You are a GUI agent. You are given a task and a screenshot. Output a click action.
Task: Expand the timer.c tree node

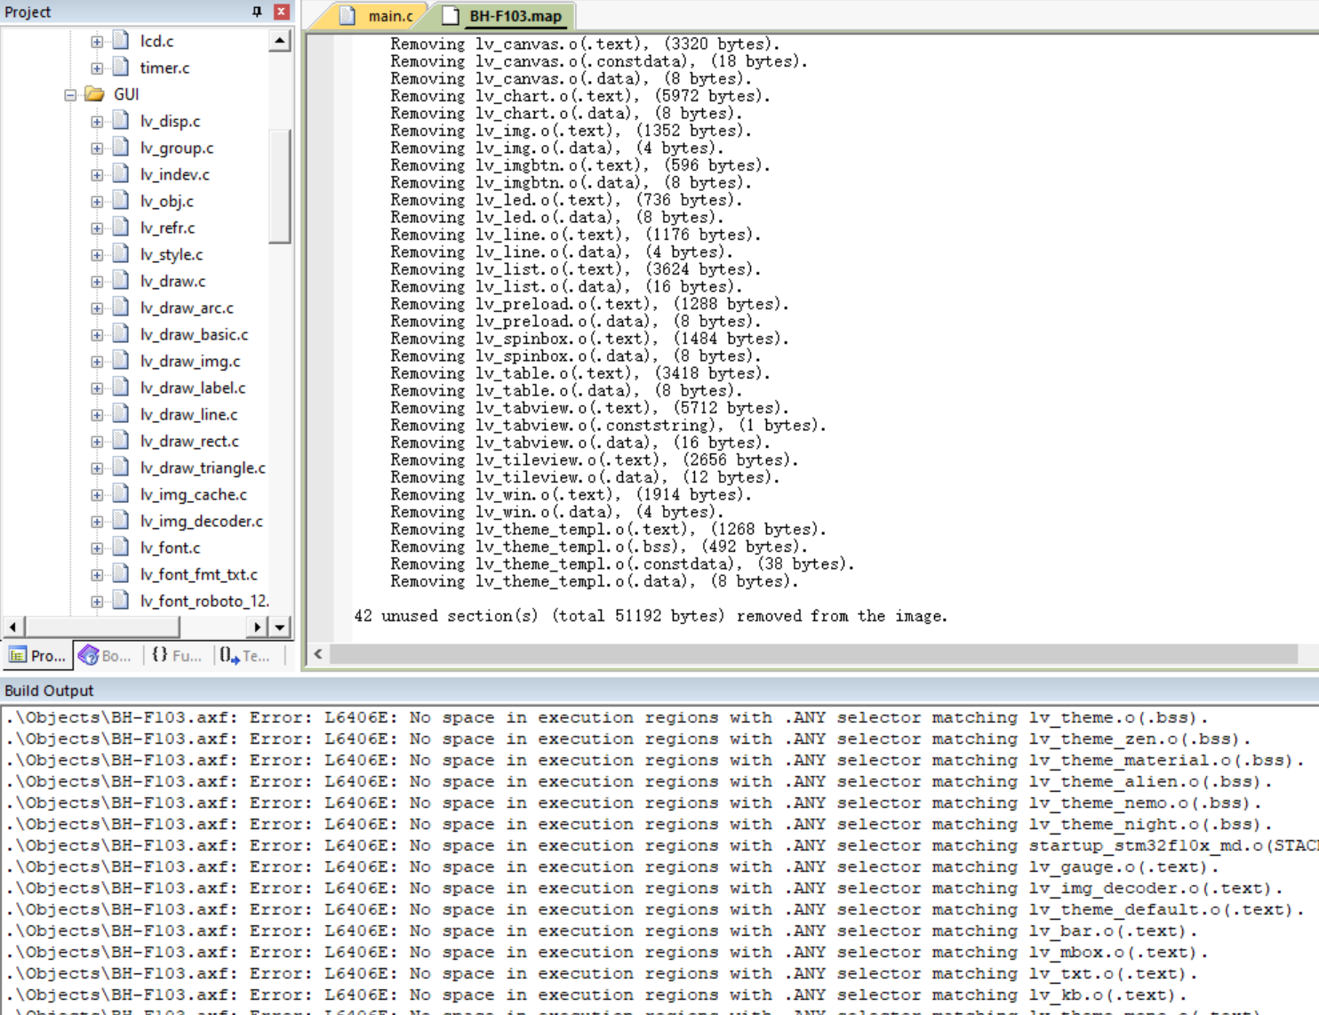[97, 68]
